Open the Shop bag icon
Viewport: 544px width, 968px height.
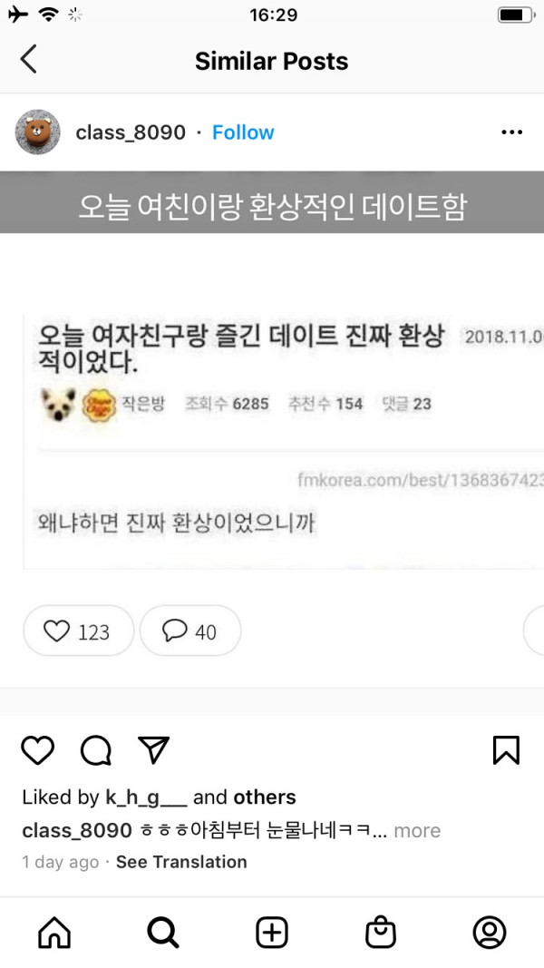coord(381,933)
